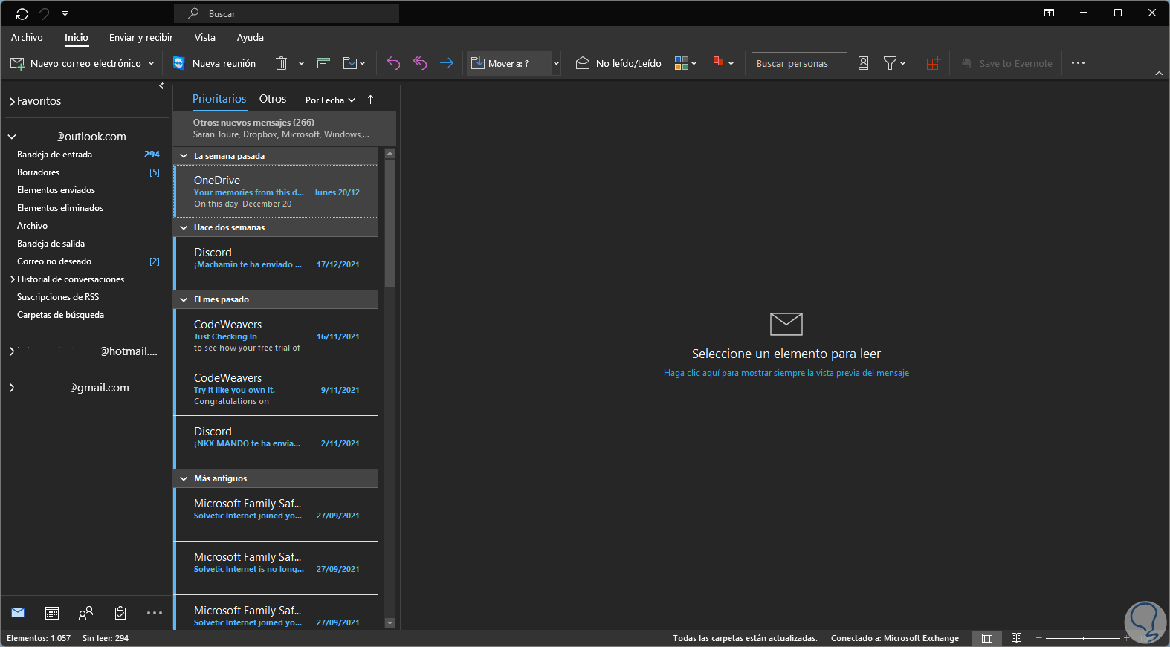This screenshot has height=647, width=1170.
Task: Collapse the La semana pasada group
Action: [x=184, y=156]
